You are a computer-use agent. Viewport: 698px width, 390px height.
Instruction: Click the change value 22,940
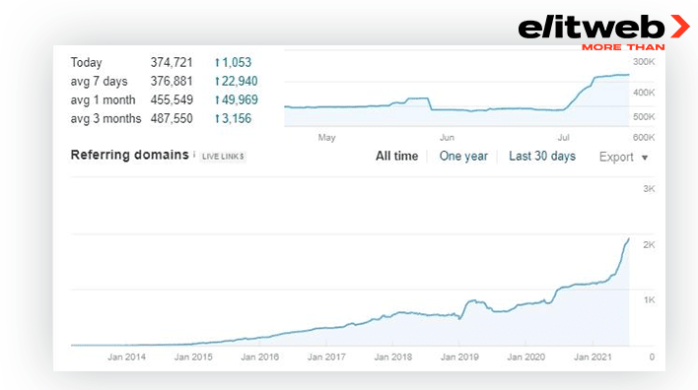tap(237, 81)
